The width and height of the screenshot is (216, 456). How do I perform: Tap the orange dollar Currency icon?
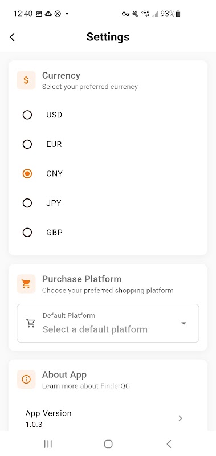pyautogui.click(x=26, y=80)
